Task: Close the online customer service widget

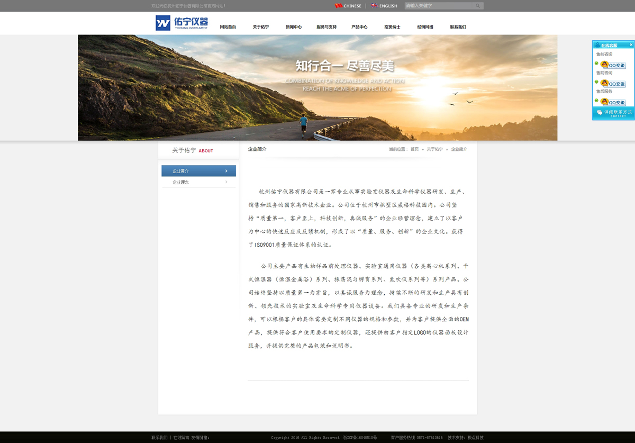Action: coord(631,45)
